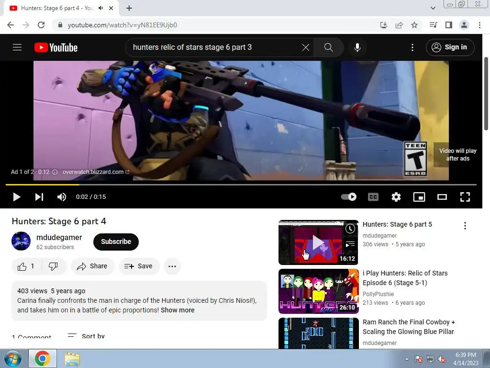Toggle Chrome side panel
This screenshot has height=368, width=490.
tap(449, 25)
